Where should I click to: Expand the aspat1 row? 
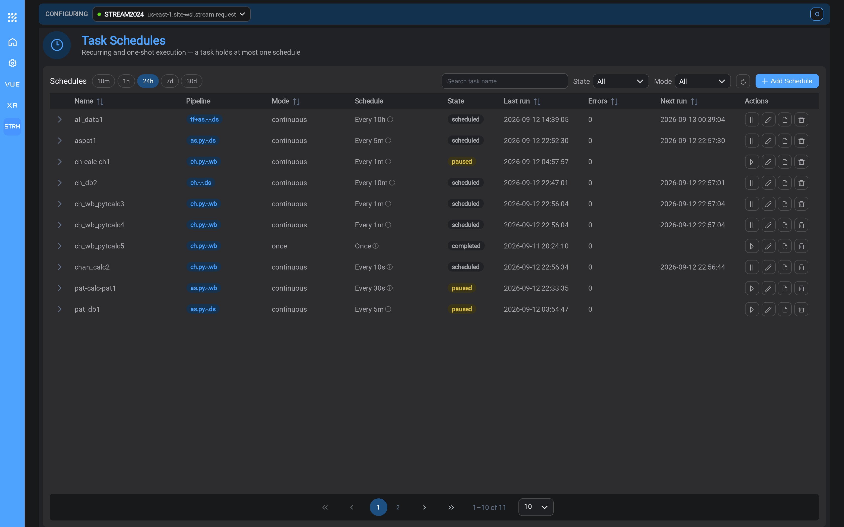60,141
